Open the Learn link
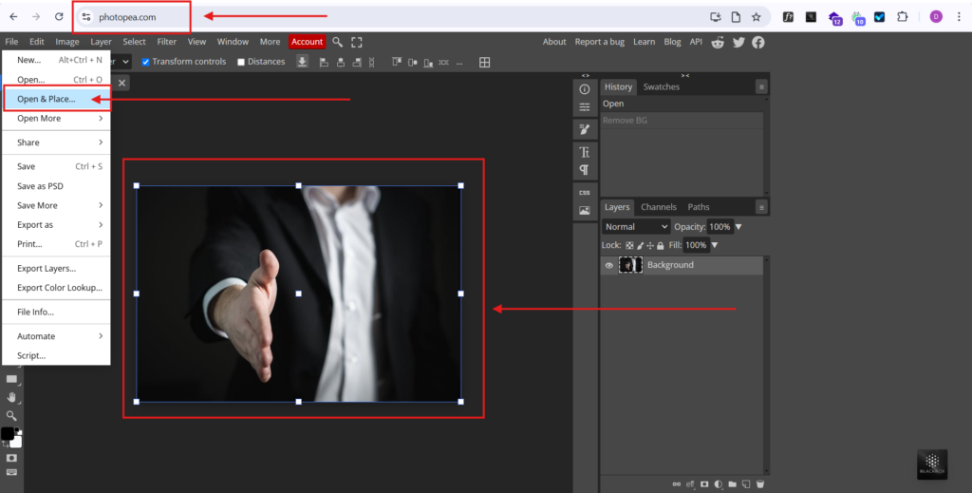The image size is (972, 493). [x=645, y=42]
